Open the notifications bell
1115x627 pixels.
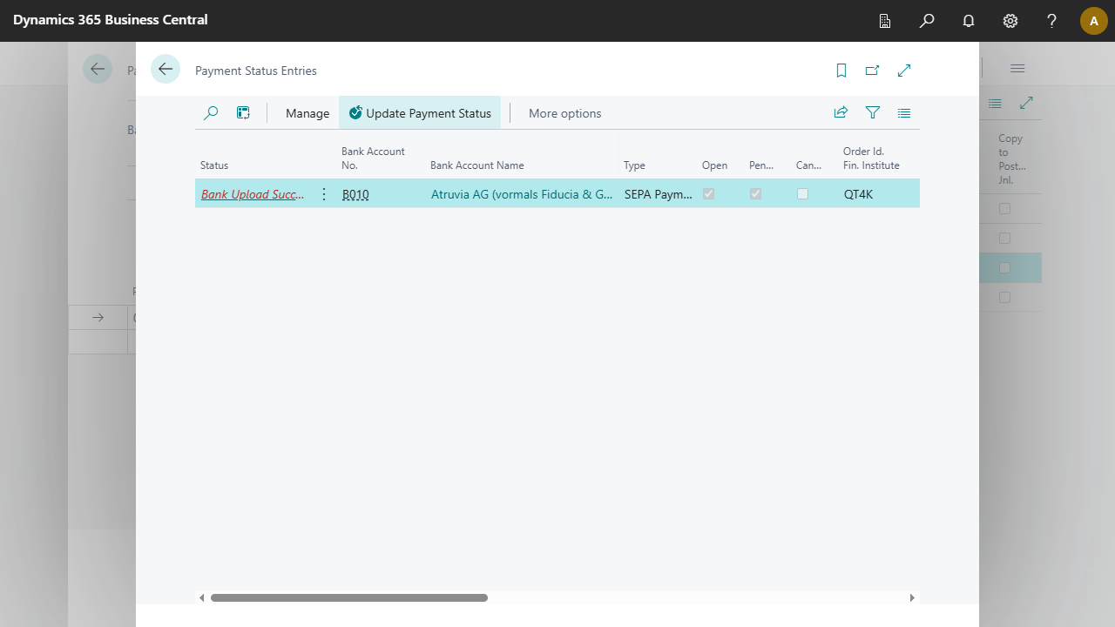(969, 21)
